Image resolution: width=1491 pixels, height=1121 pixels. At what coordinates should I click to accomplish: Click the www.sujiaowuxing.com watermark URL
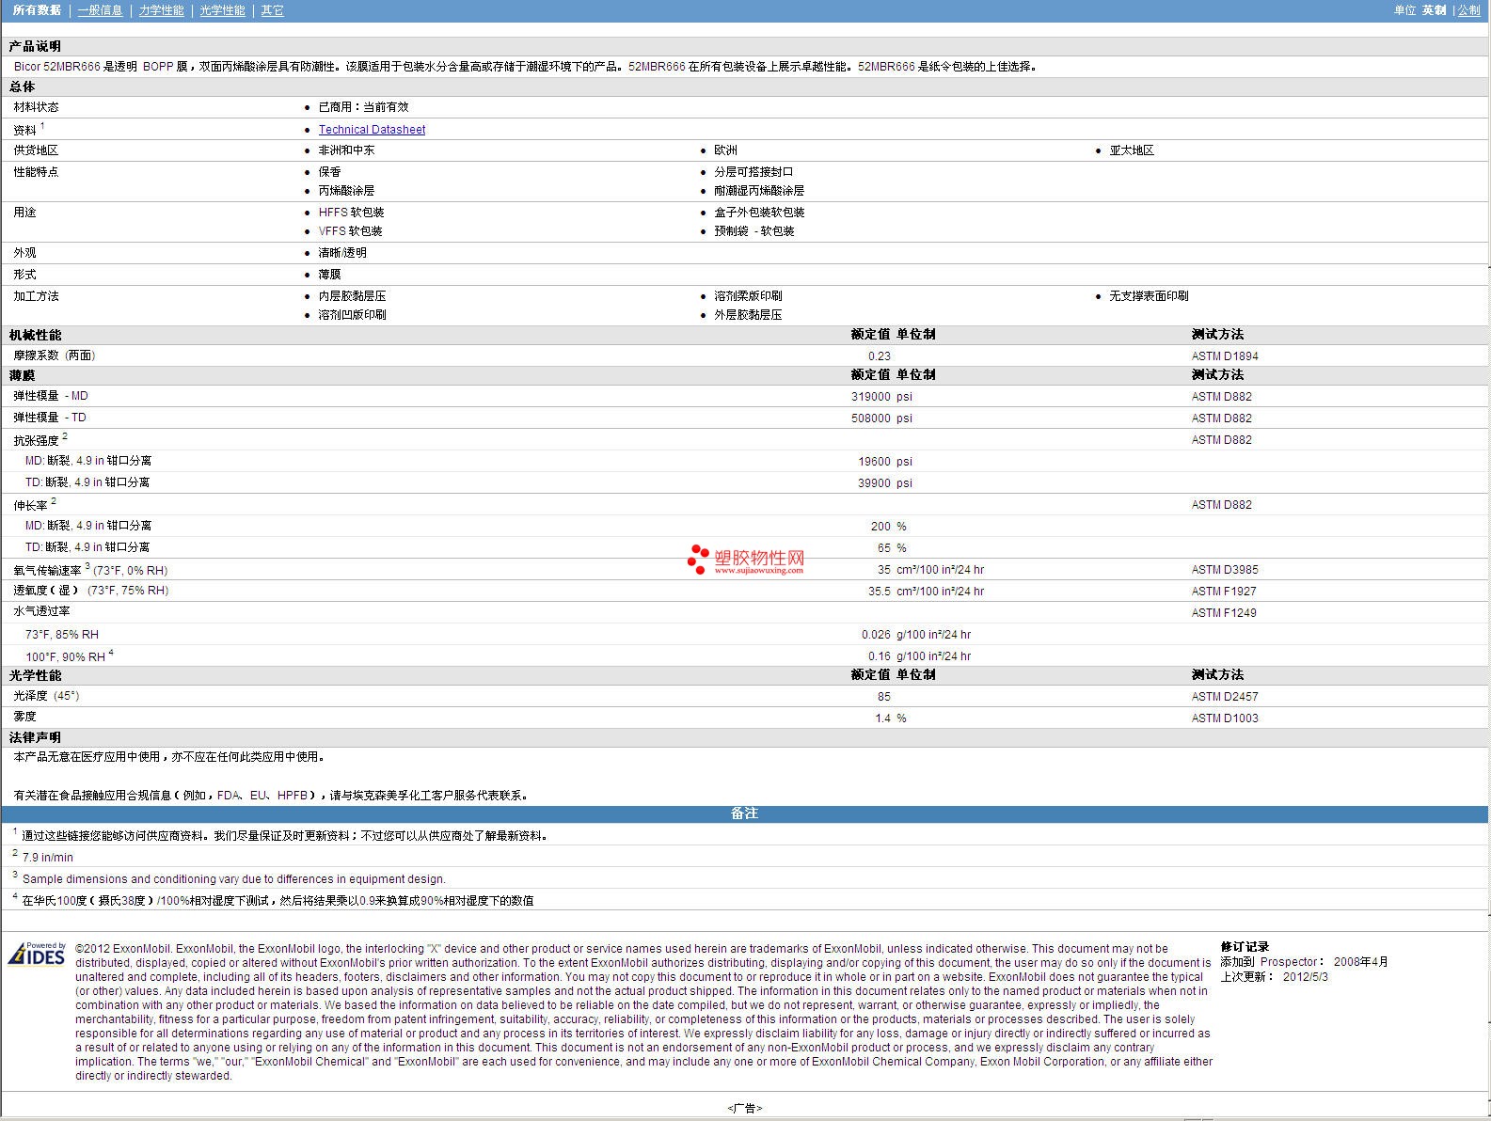pos(758,570)
